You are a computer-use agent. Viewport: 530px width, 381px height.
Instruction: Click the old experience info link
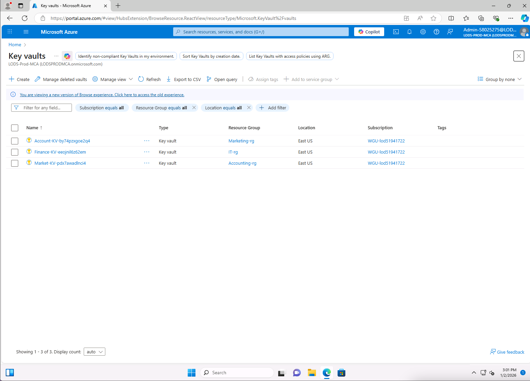tap(102, 95)
